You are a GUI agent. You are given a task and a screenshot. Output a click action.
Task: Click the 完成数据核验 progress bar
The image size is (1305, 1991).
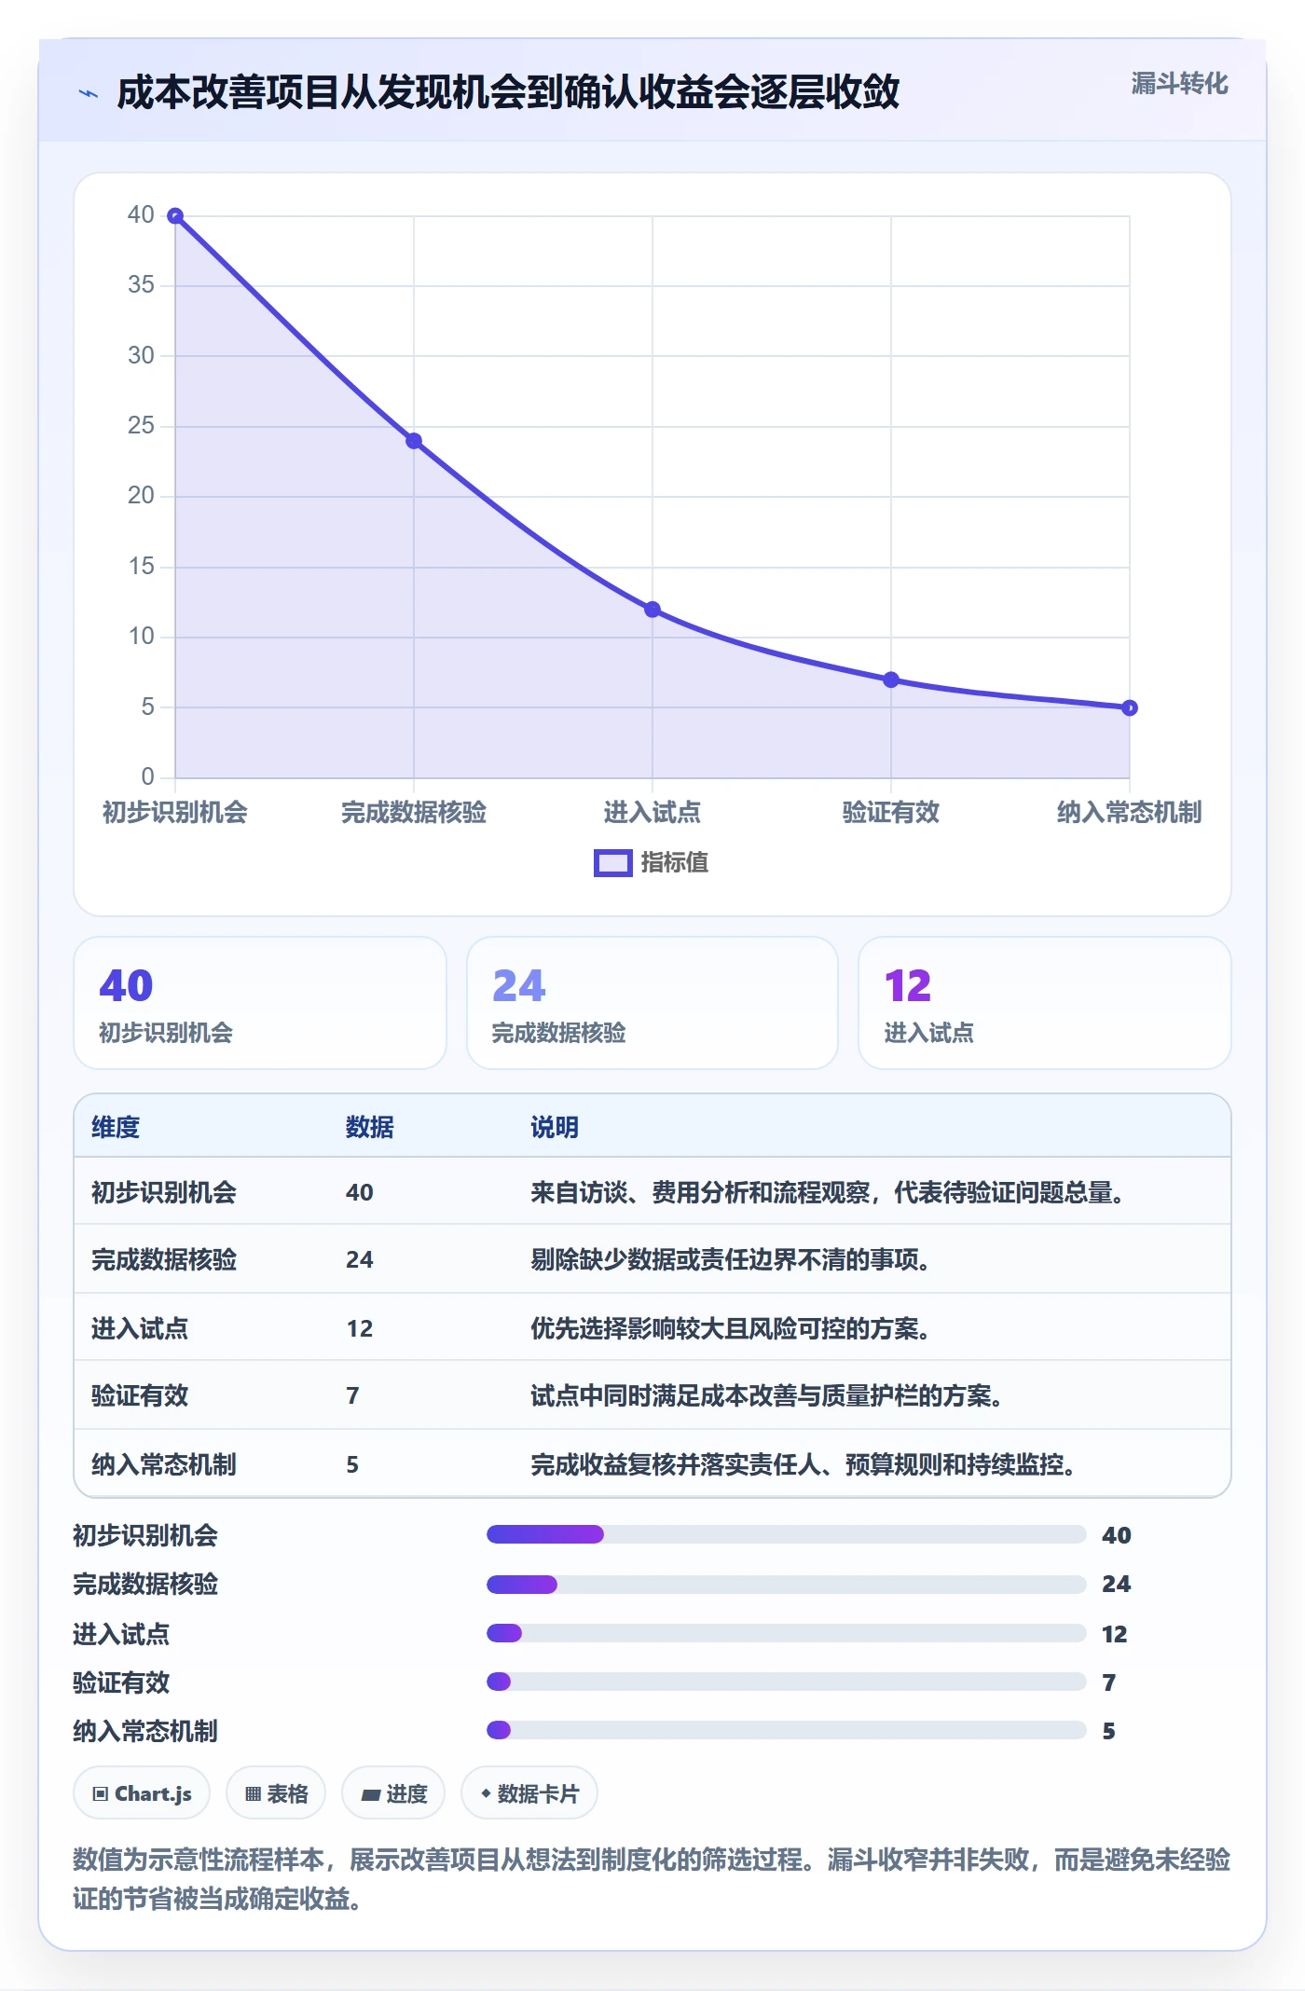[787, 1584]
